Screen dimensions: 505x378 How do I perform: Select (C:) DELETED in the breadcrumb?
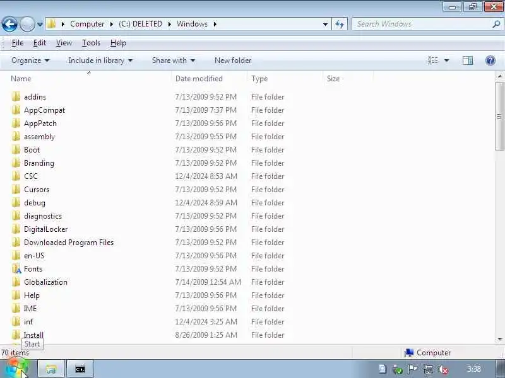140,24
